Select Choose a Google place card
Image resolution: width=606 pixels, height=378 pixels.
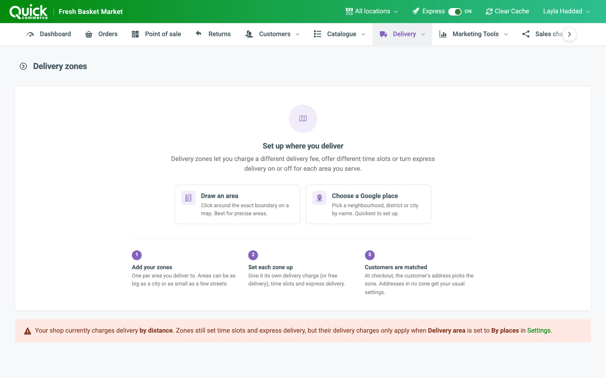pos(368,204)
